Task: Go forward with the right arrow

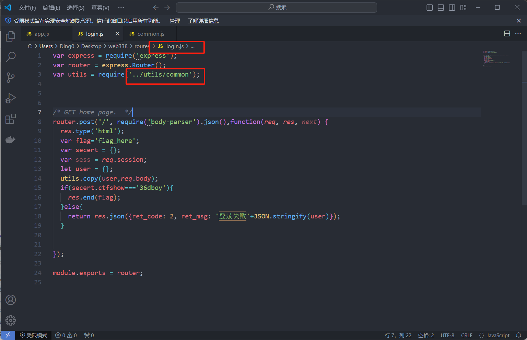Action: click(x=167, y=8)
